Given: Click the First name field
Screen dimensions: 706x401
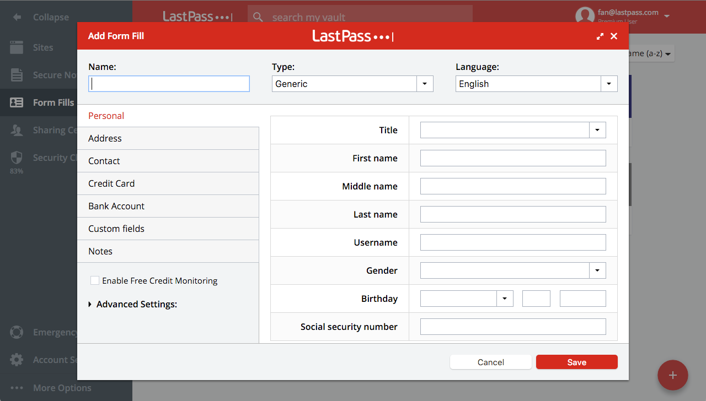Looking at the screenshot, I should pos(513,158).
